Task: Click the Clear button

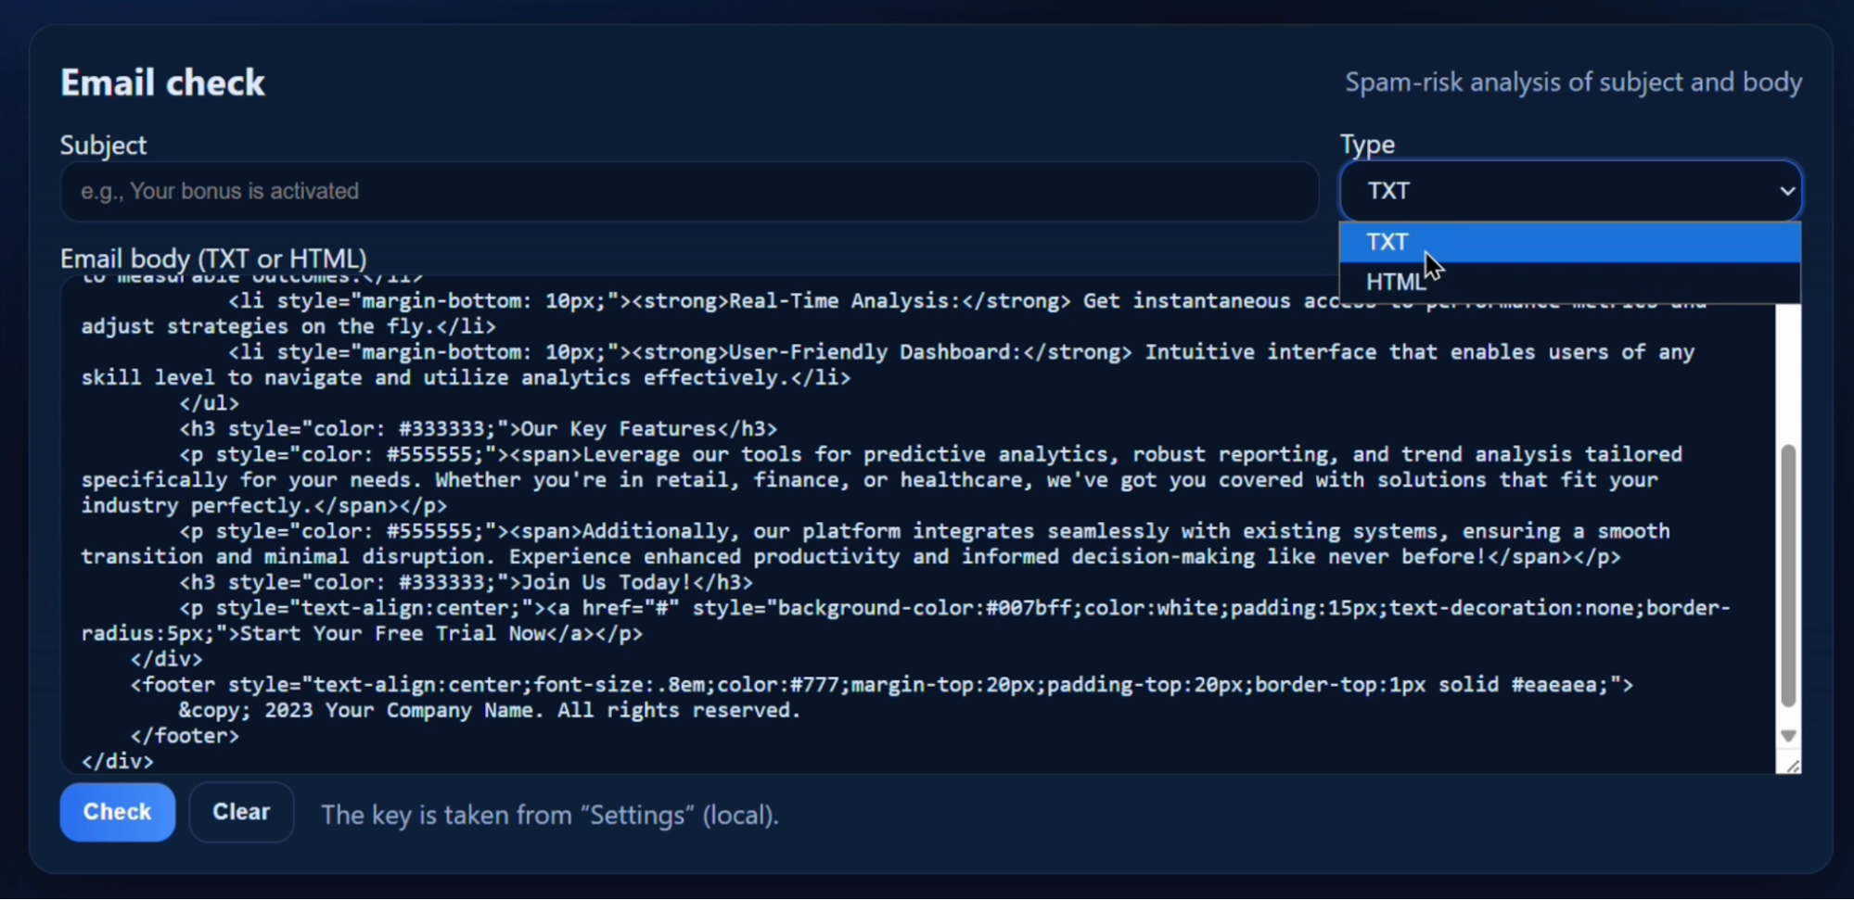Action: coord(241,812)
